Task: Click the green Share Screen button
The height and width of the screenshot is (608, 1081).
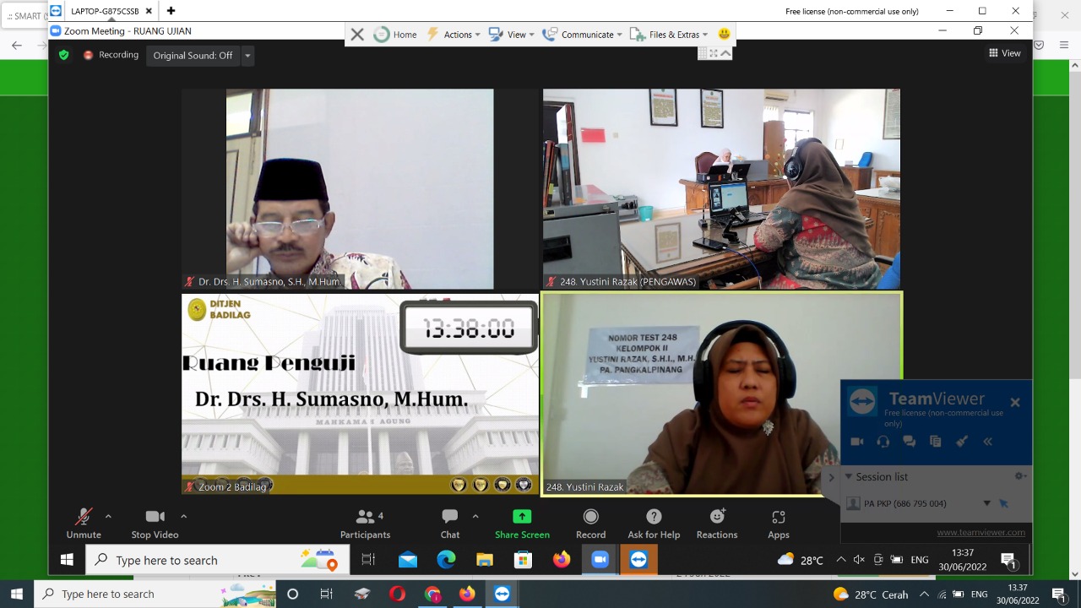Action: 522,524
